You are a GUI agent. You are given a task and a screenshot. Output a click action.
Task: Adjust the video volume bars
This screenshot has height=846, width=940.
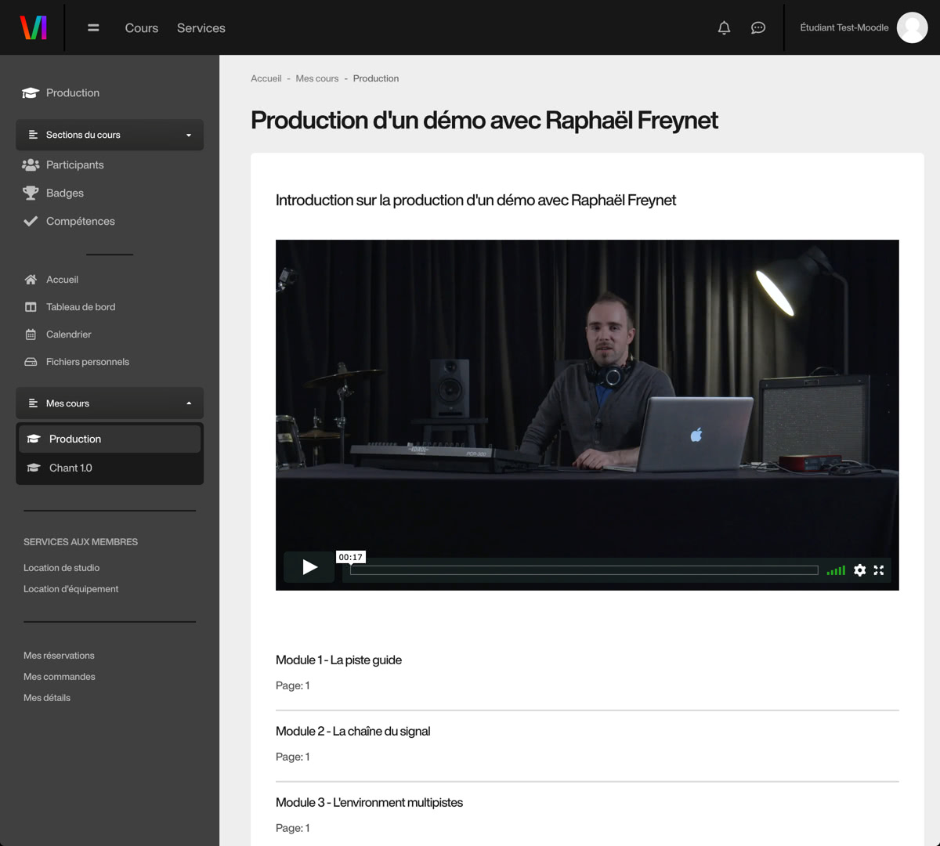click(836, 570)
